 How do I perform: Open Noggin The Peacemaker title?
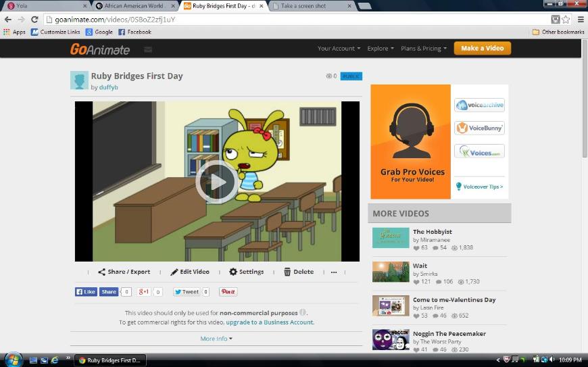pyautogui.click(x=449, y=334)
